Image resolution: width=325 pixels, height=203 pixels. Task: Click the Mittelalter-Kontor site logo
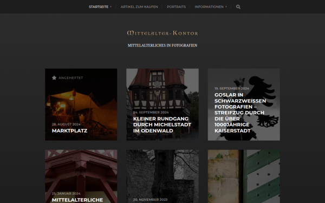pyautogui.click(x=162, y=33)
